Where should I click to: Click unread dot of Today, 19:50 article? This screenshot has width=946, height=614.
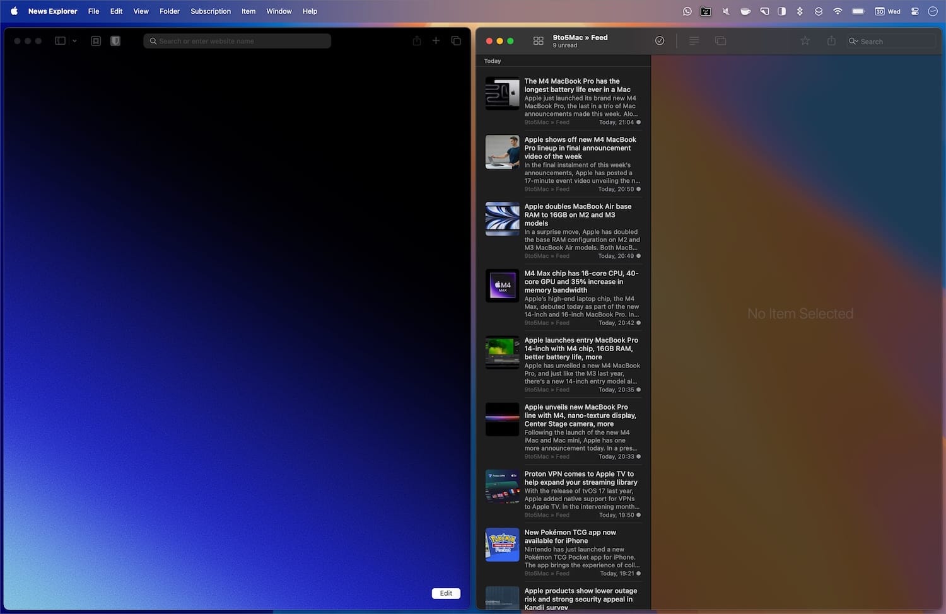pos(638,515)
